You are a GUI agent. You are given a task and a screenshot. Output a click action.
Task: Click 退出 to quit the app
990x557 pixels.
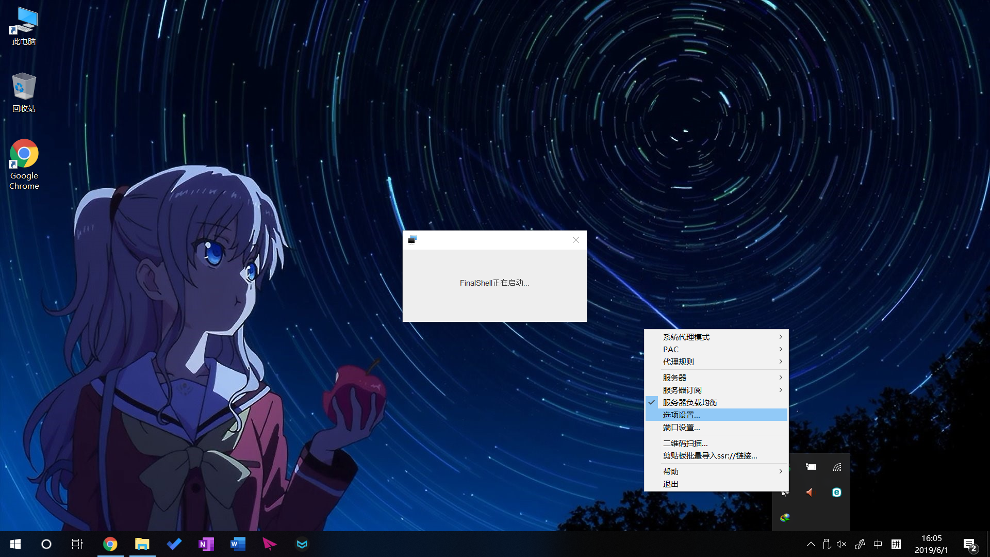pyautogui.click(x=717, y=484)
